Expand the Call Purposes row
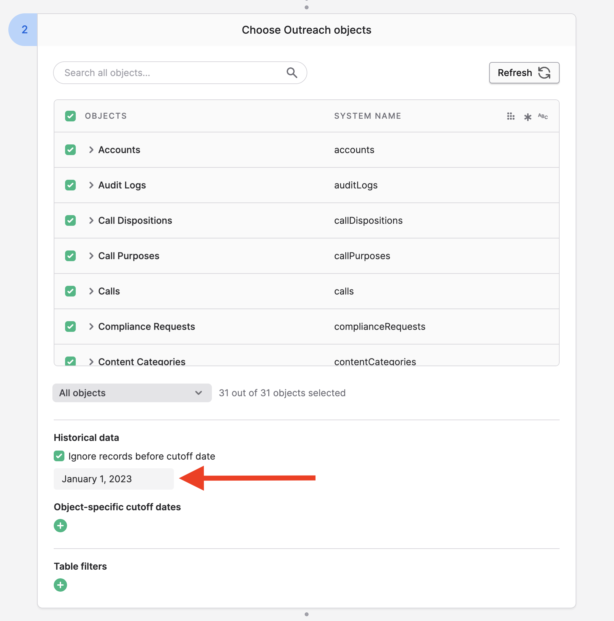The width and height of the screenshot is (614, 621). click(91, 256)
